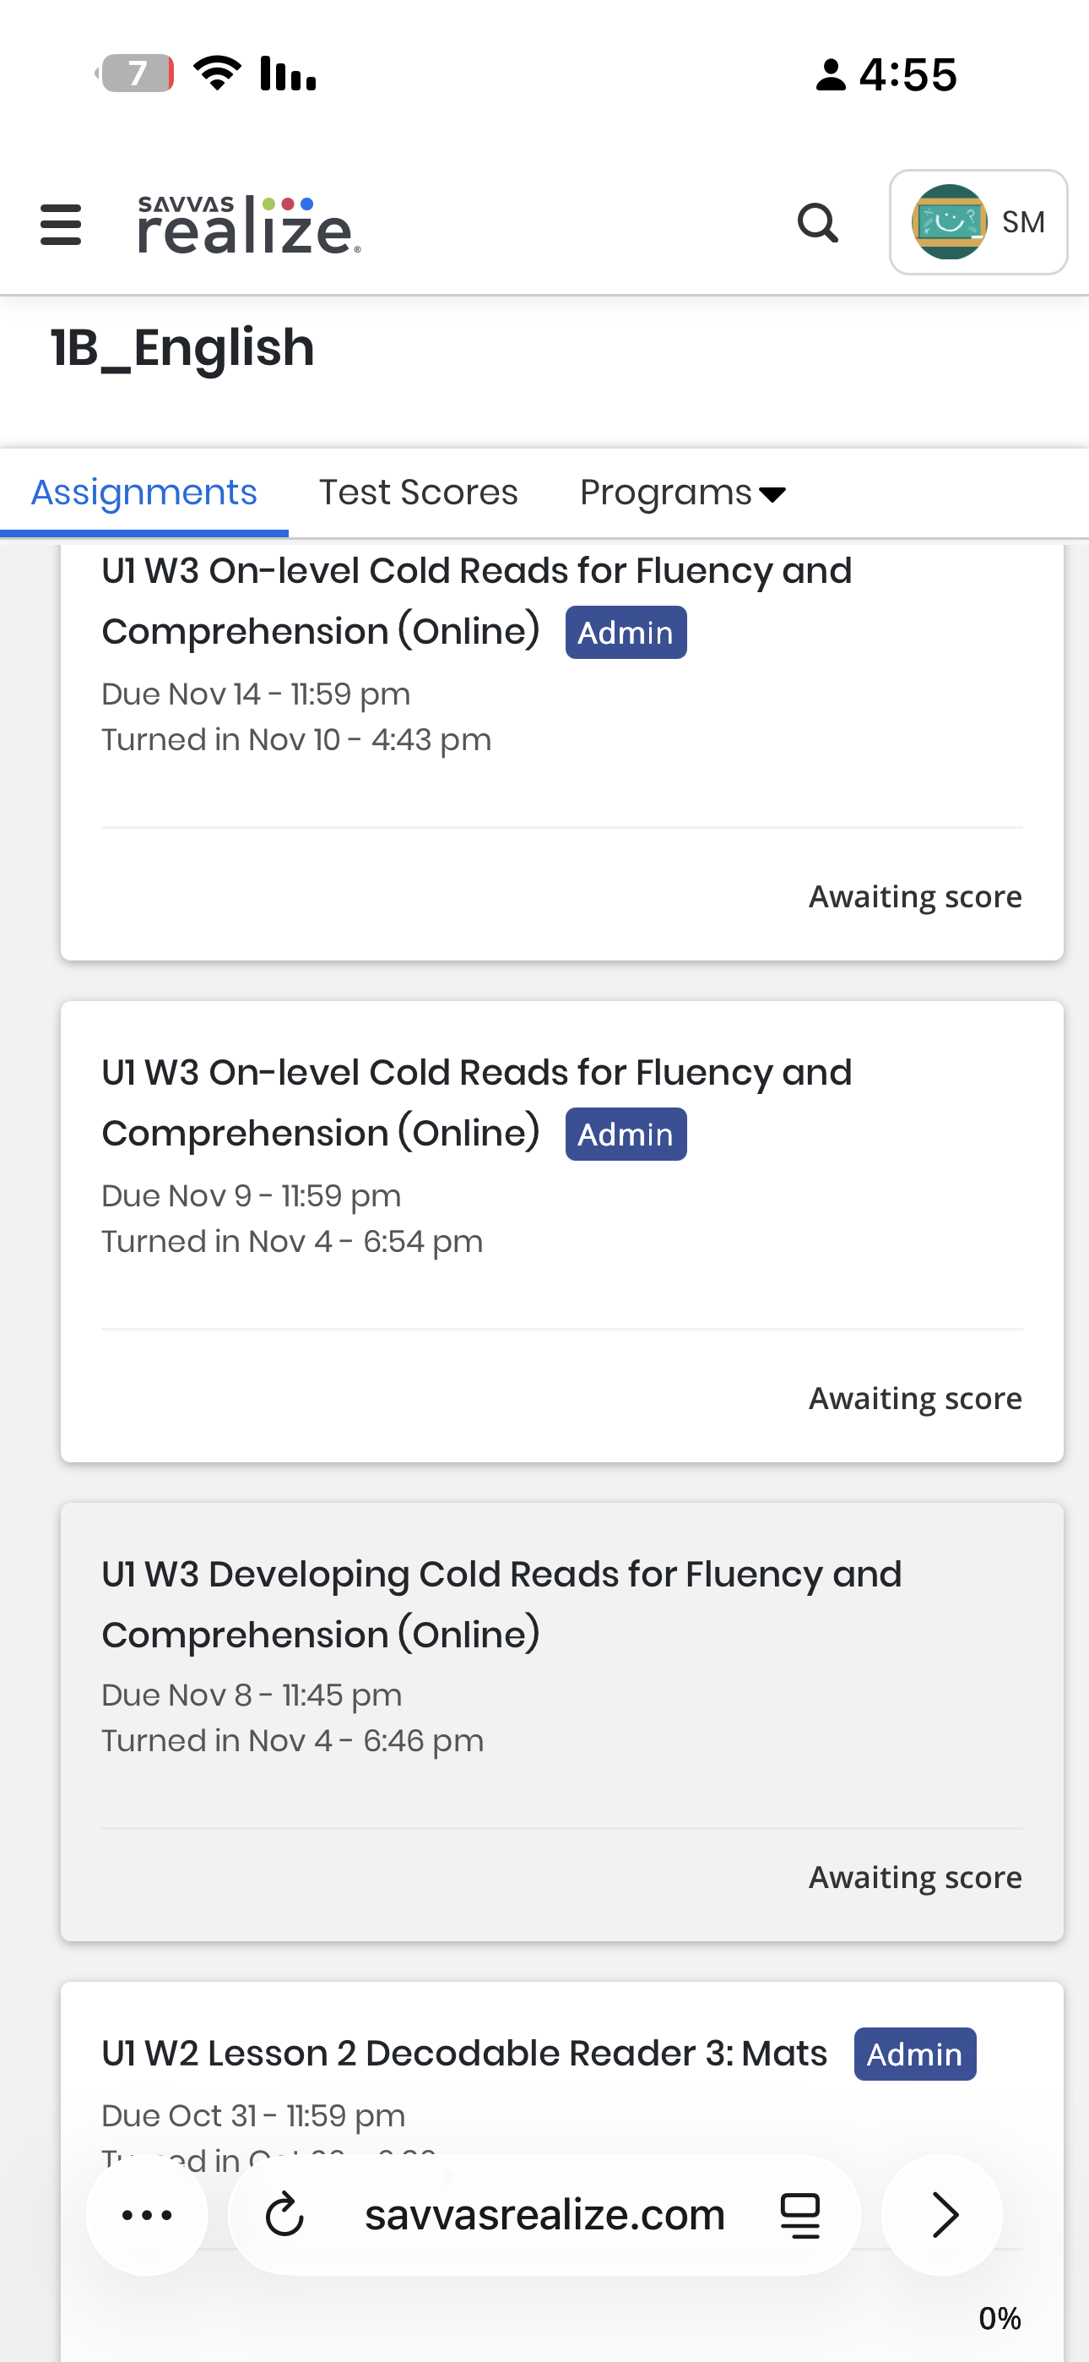
Task: Open U1 W2 Decodable Reader 3: Mats
Action: (463, 2054)
